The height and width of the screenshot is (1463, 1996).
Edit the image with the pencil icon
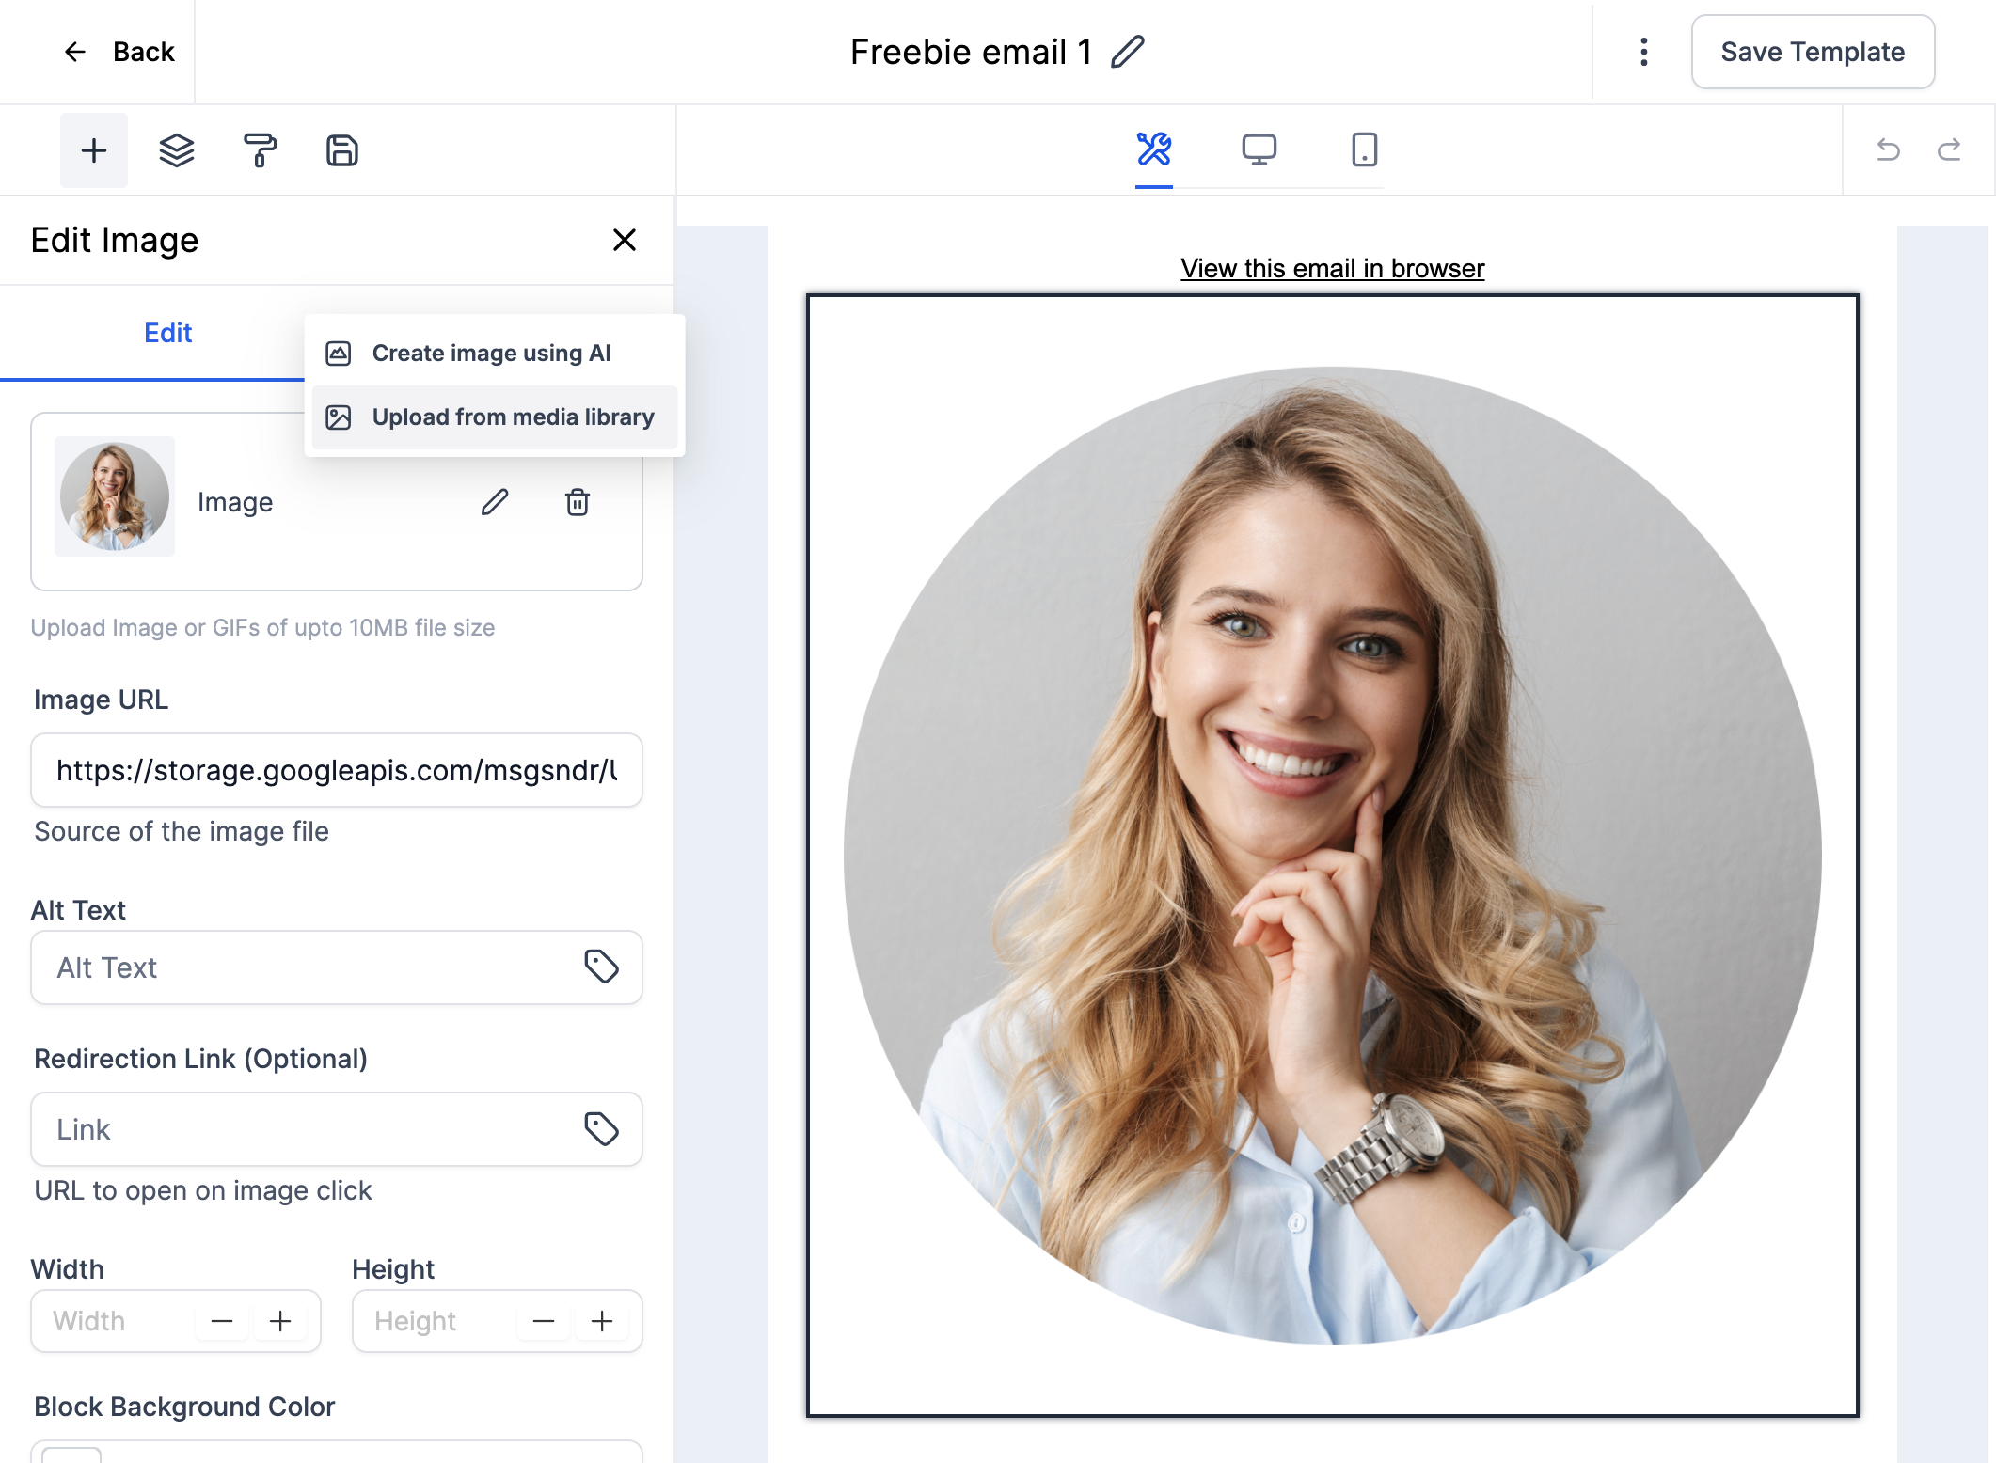495,502
